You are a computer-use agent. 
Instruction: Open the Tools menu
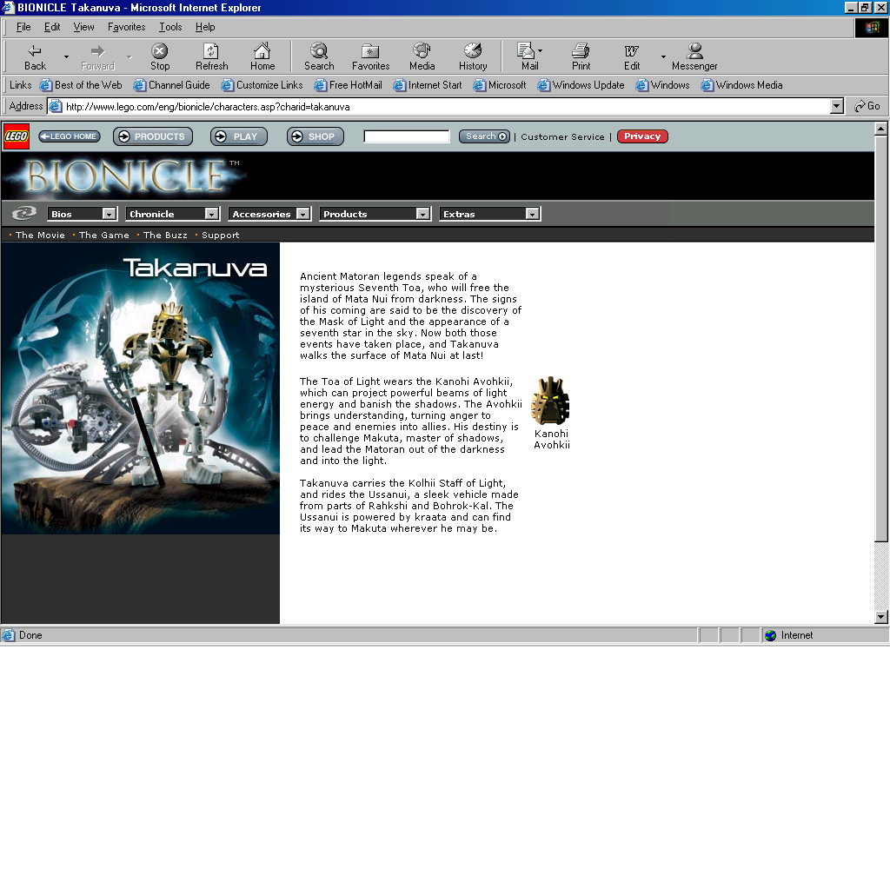(170, 27)
